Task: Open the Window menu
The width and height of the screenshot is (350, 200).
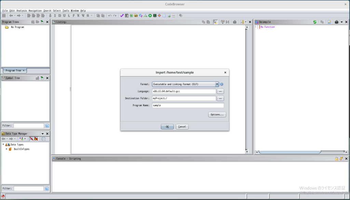Action: click(x=75, y=11)
